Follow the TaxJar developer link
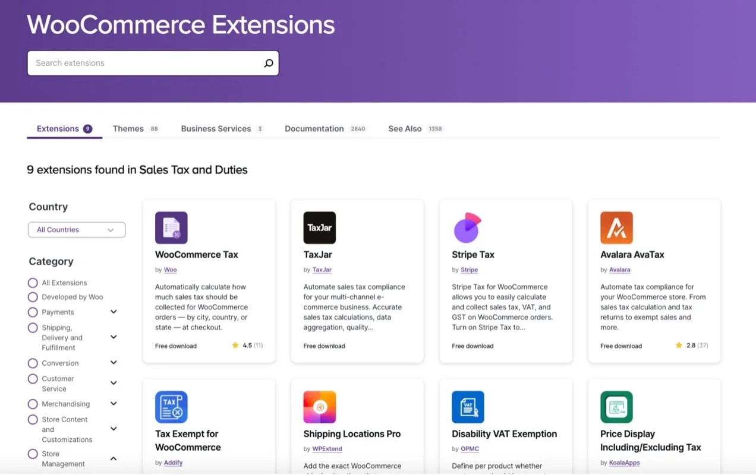756x475 pixels. [x=322, y=270]
